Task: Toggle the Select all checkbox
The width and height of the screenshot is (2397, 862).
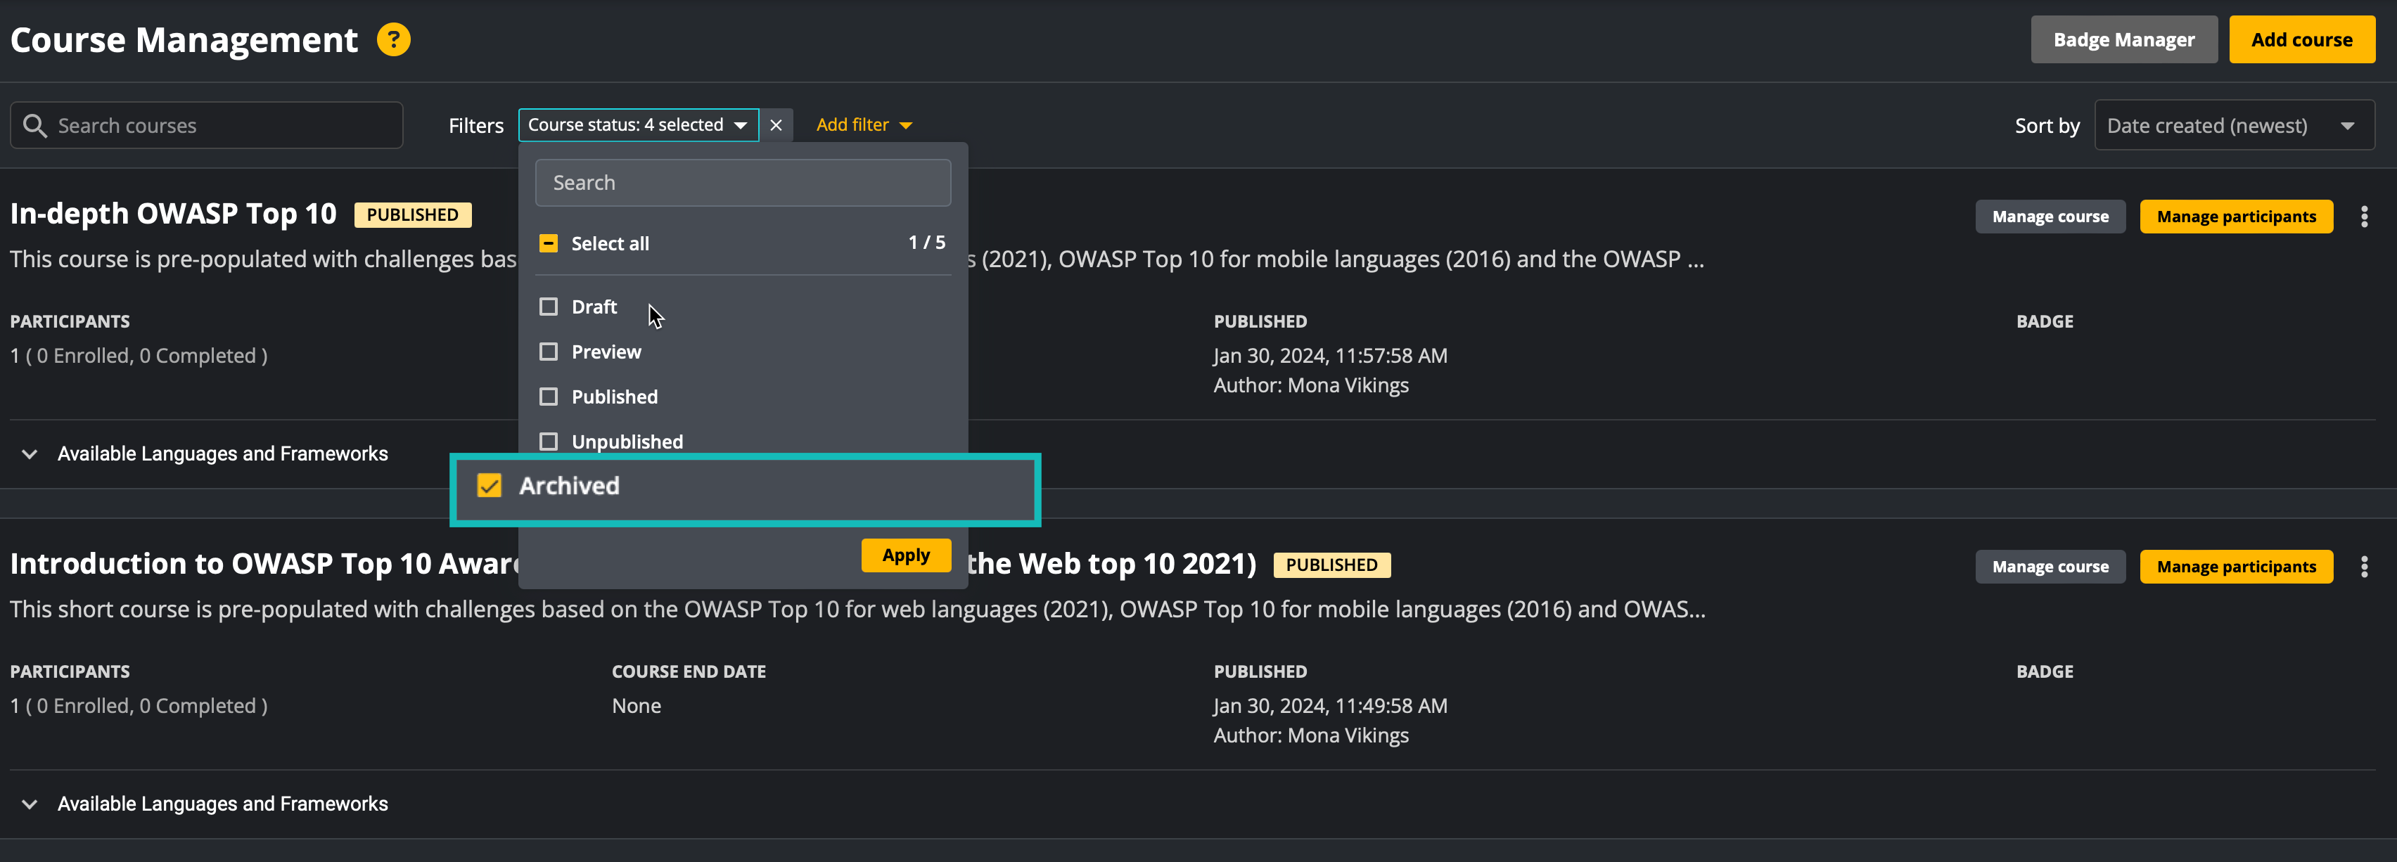Action: click(549, 244)
